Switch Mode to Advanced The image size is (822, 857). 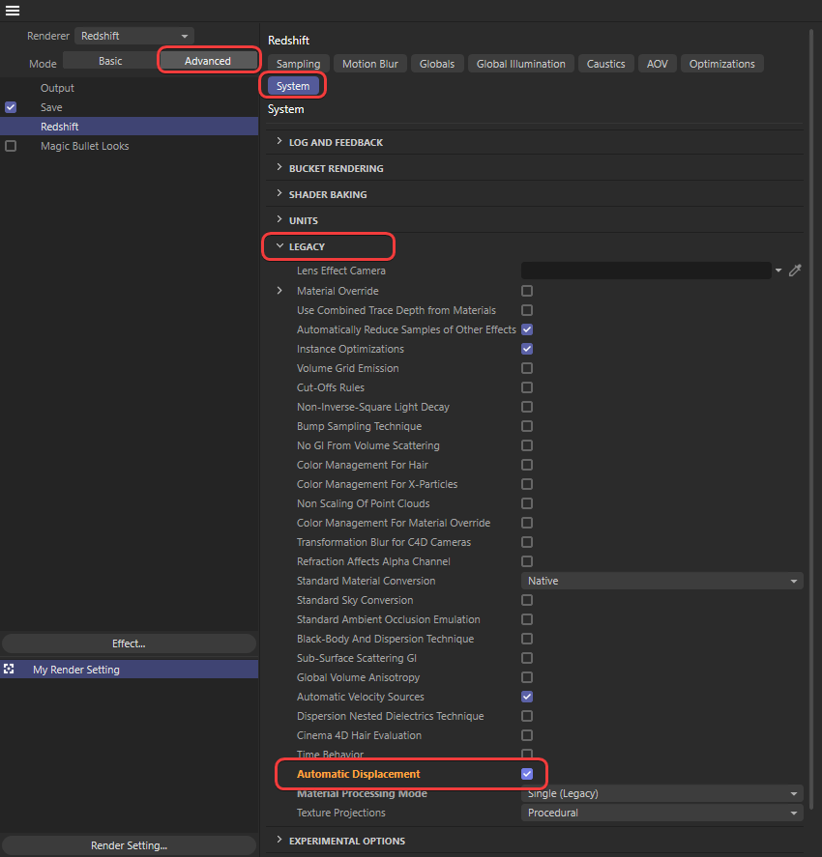coord(207,61)
